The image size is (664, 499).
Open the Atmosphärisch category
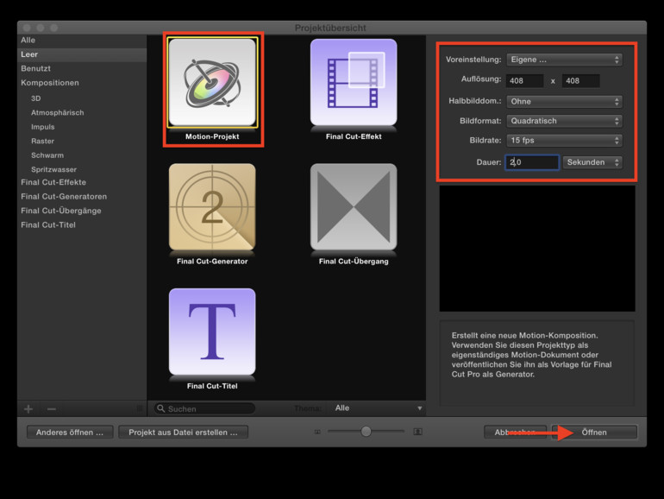[57, 113]
